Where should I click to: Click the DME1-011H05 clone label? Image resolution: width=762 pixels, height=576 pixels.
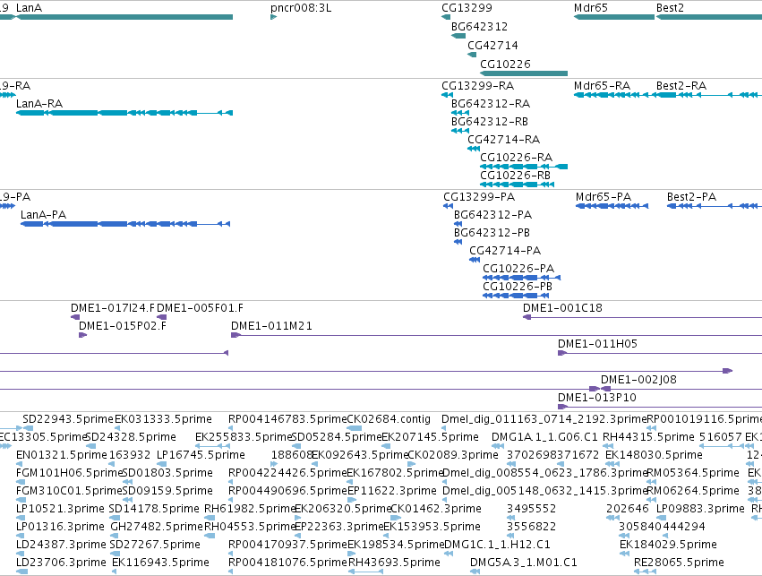(x=597, y=344)
